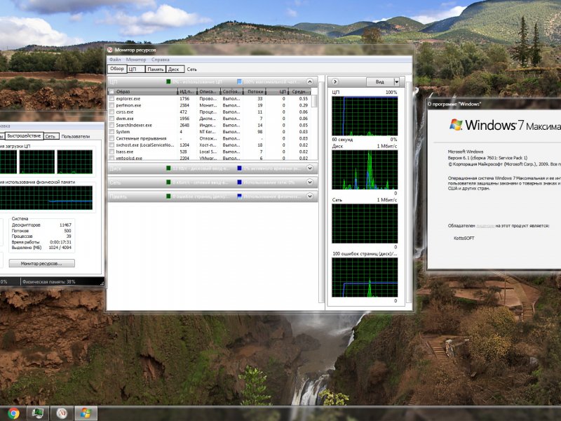Open the Память tab
The width and height of the screenshot is (561, 421).
tap(156, 69)
